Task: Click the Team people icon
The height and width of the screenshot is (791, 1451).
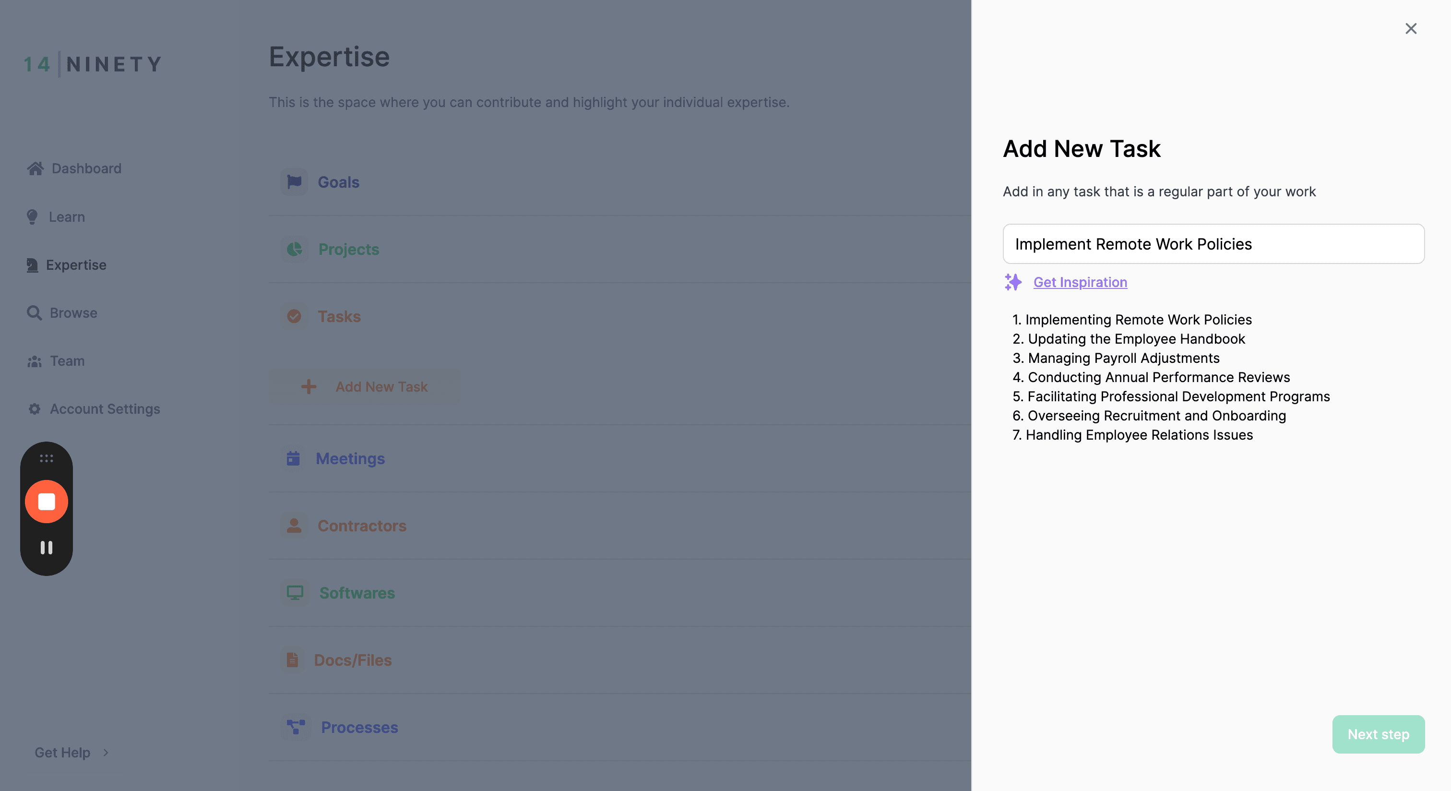Action: pyautogui.click(x=35, y=361)
